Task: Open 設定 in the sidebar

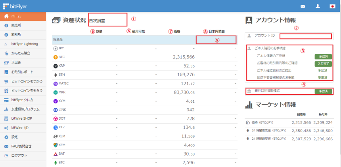Action: coord(23,137)
